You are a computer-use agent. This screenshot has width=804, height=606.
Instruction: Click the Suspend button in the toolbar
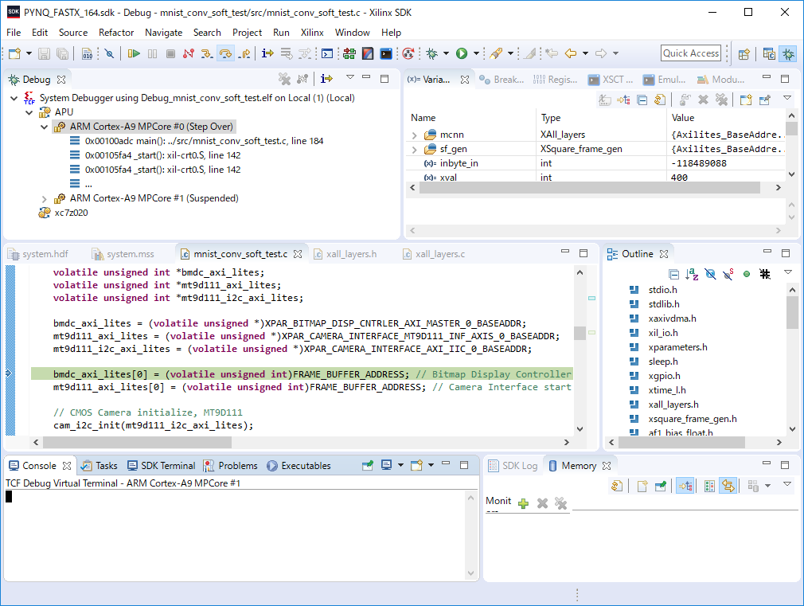pyautogui.click(x=152, y=53)
